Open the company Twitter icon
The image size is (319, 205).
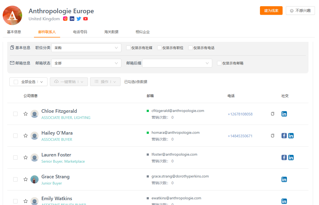(x=79, y=19)
